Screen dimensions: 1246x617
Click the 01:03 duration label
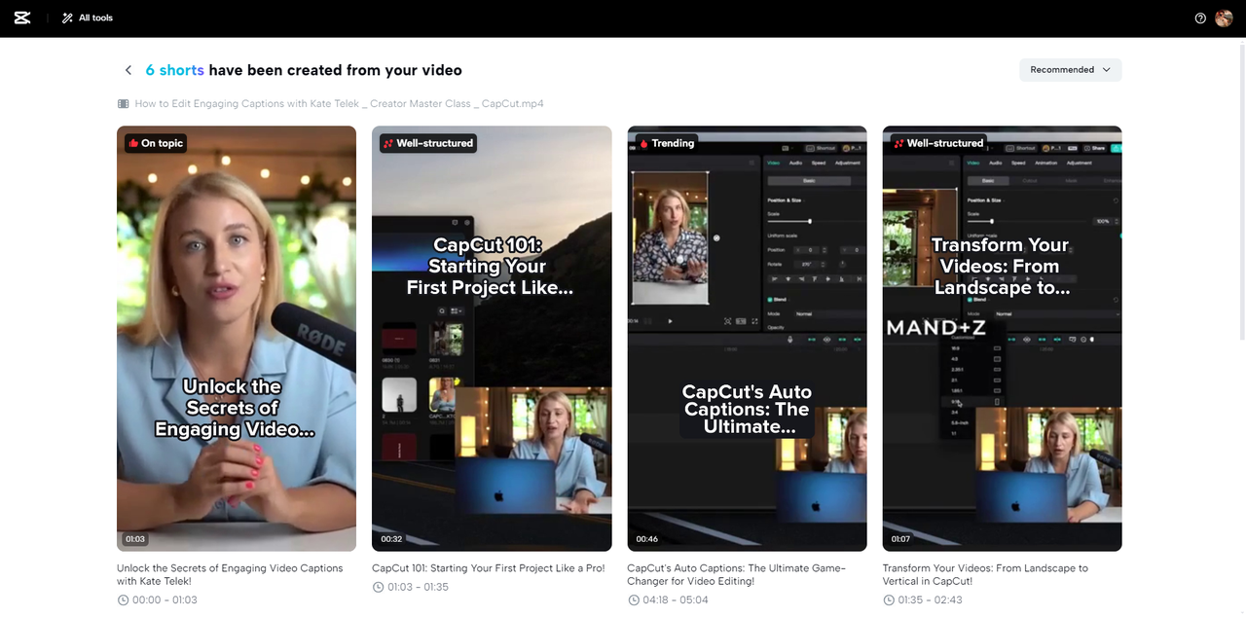point(134,539)
